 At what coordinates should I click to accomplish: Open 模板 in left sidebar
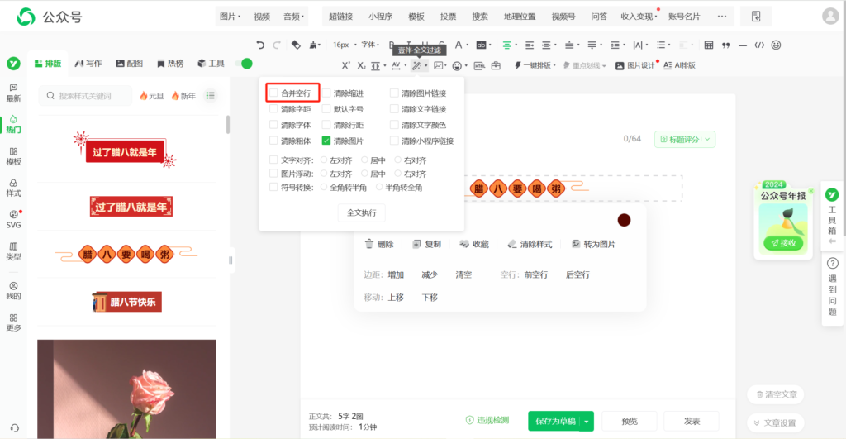click(x=13, y=156)
